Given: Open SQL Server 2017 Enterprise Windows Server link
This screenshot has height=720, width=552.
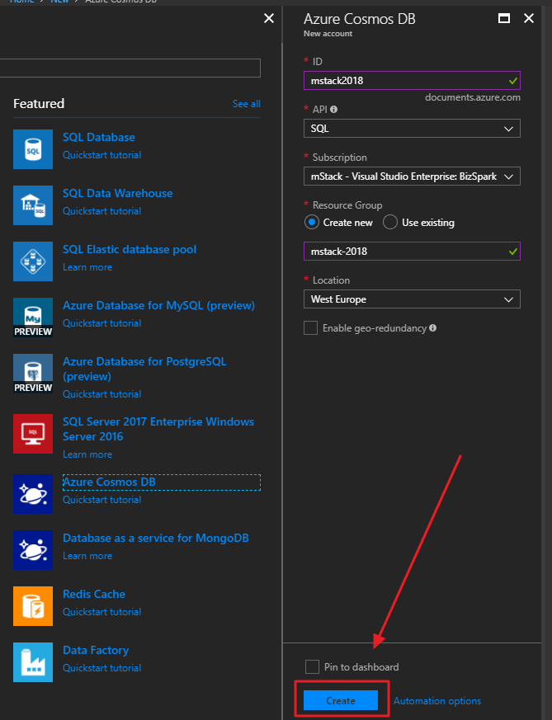Looking at the screenshot, I should coord(158,429).
